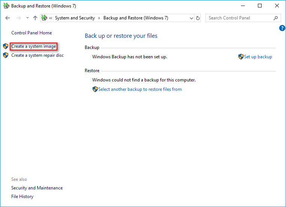Click the magnifier icon in the search box

coord(276,18)
